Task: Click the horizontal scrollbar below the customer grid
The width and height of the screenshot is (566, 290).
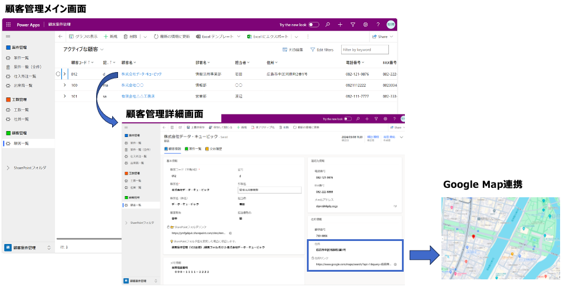Action: [89, 239]
